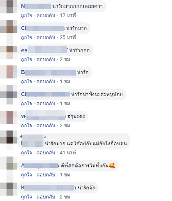Reply to the 12 นาที comment

[46, 16]
